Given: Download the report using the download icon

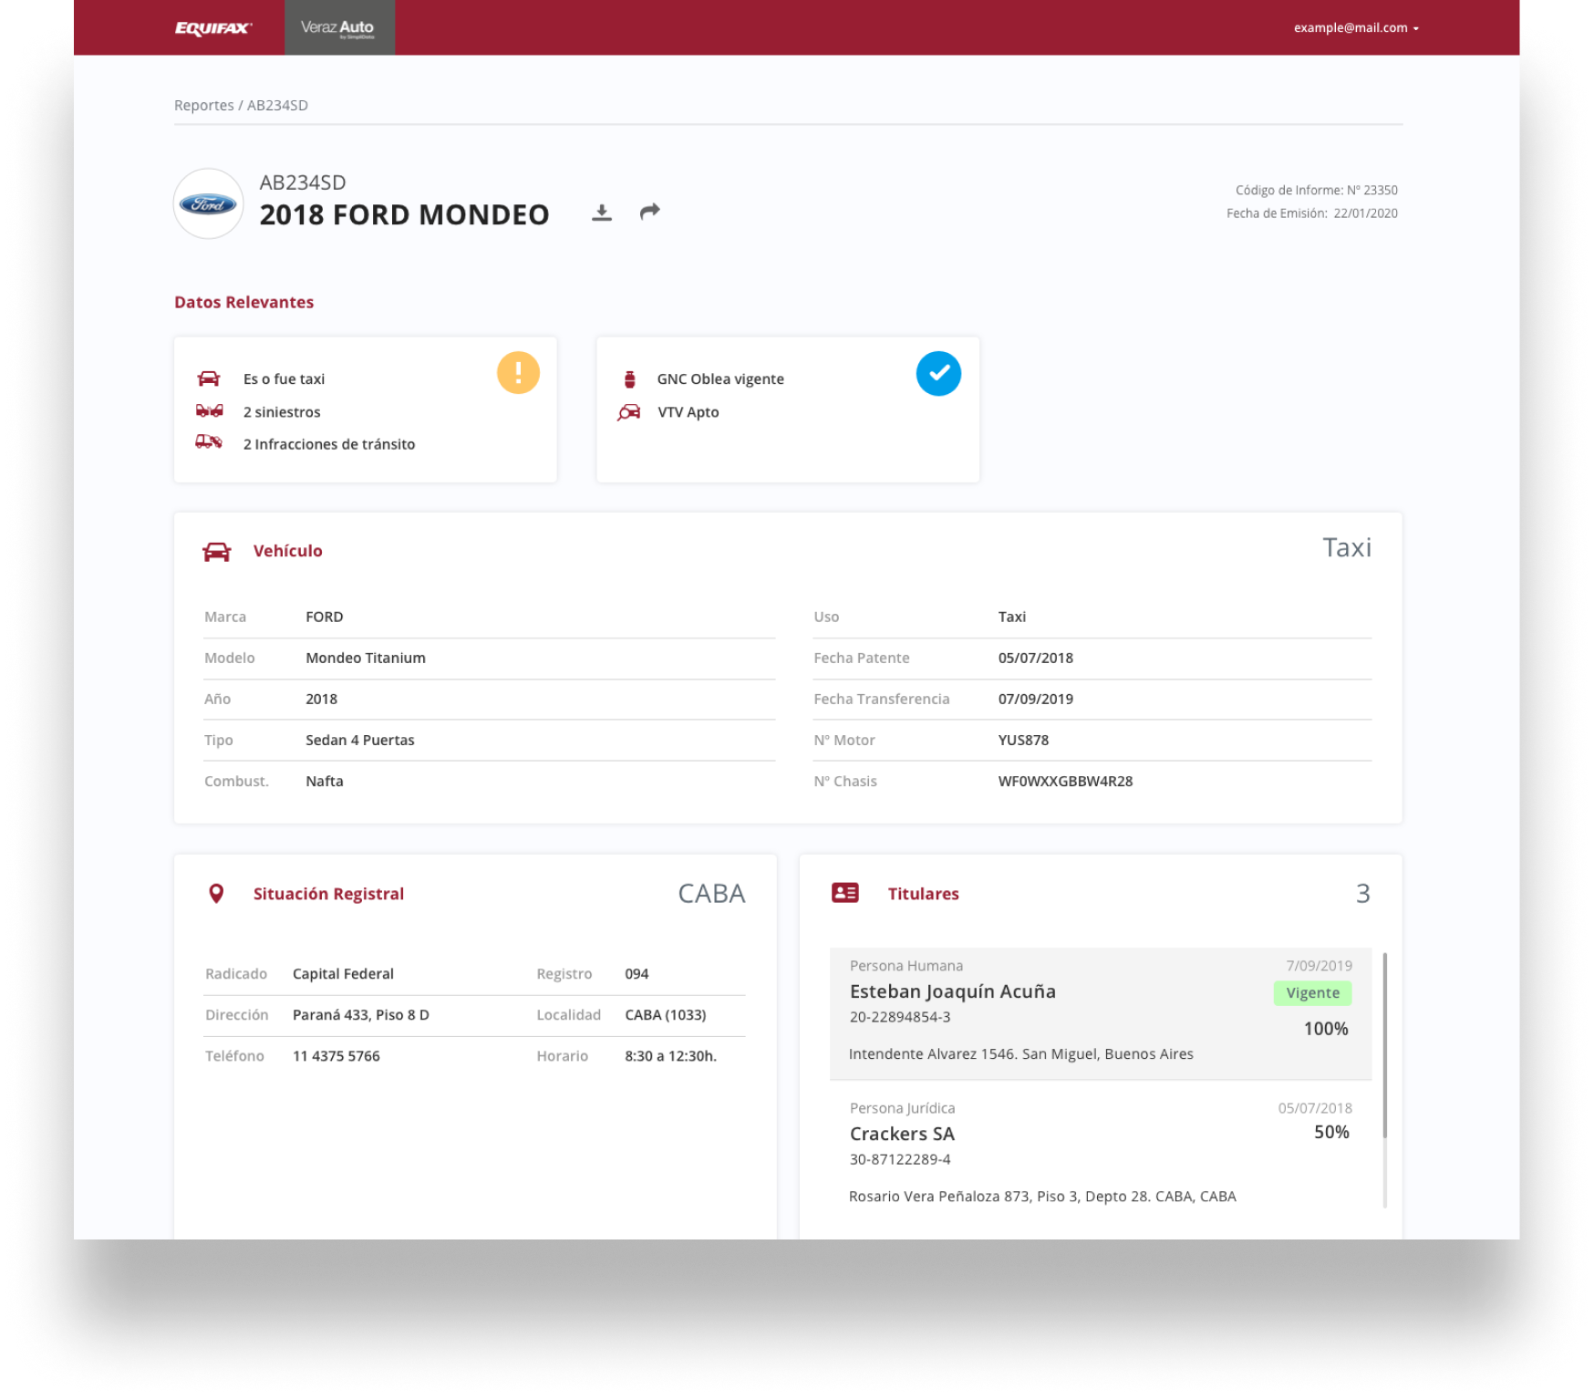Looking at the screenshot, I should click(x=602, y=213).
